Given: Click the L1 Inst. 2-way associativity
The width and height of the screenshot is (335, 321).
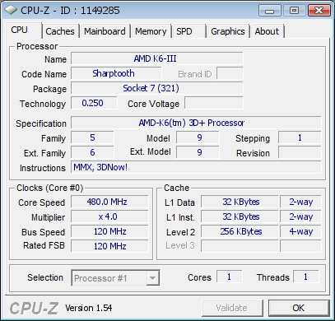Looking at the screenshot, I should point(300,217).
